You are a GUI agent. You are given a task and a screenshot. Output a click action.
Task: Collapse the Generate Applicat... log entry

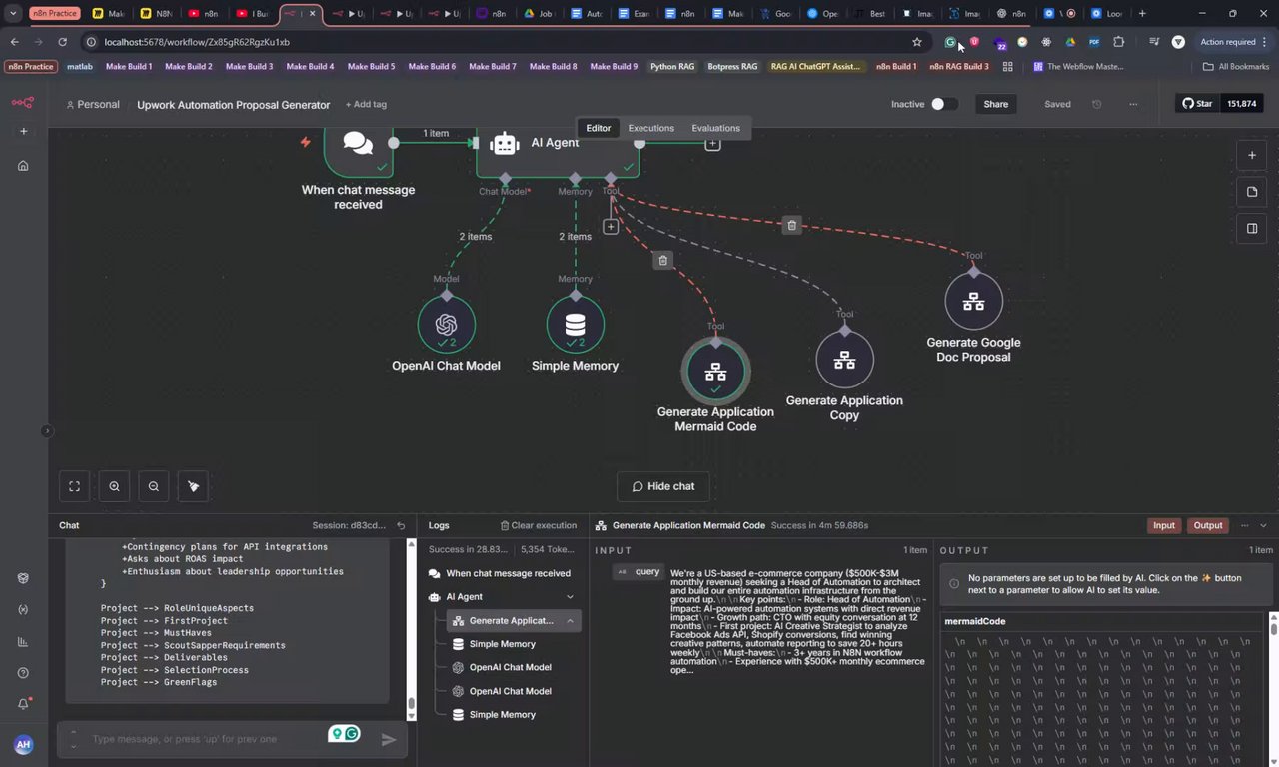570,621
